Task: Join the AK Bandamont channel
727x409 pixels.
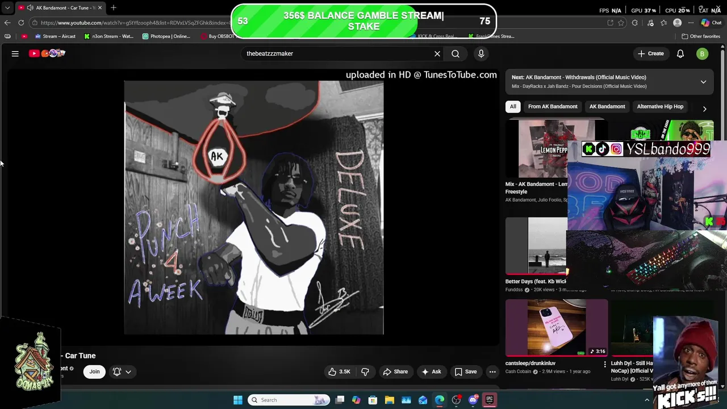Action: click(x=94, y=372)
